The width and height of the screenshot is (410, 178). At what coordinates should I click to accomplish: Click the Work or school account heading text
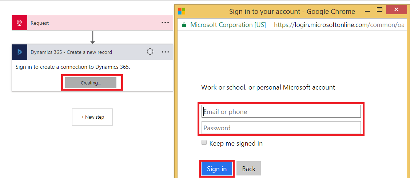[x=268, y=87]
